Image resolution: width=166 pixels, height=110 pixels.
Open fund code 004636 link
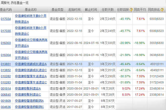point(6,107)
